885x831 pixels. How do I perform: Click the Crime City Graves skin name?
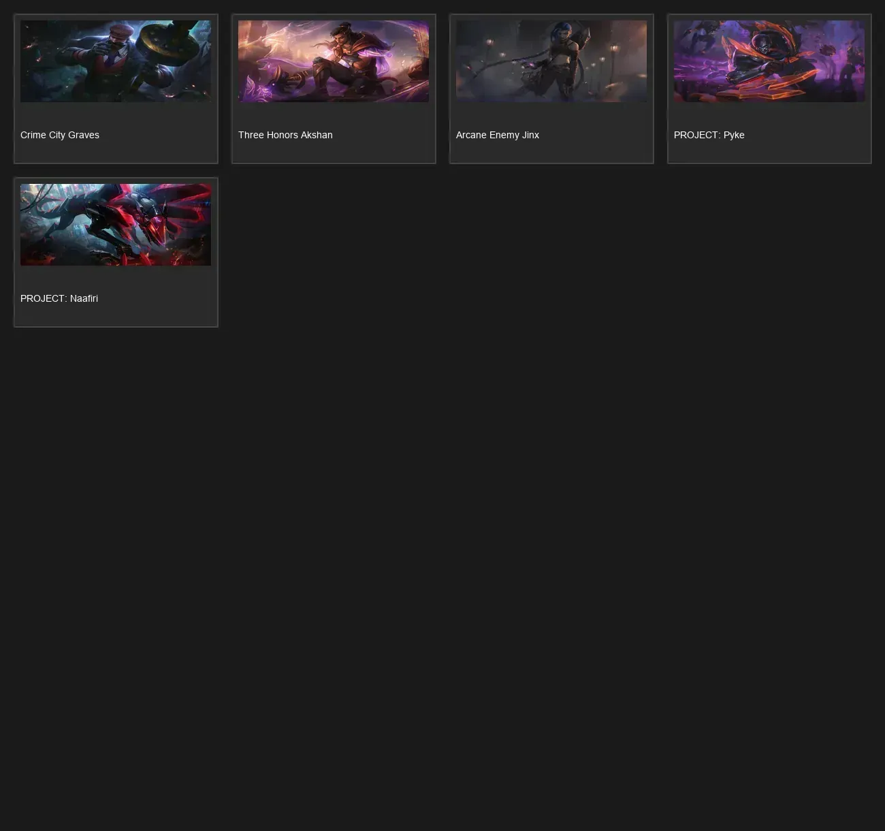click(60, 135)
